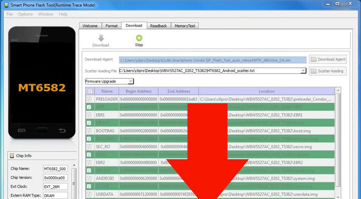Select the EBR1 name cell
Viewport: 361px width, 199px height.
[x=107, y=115]
